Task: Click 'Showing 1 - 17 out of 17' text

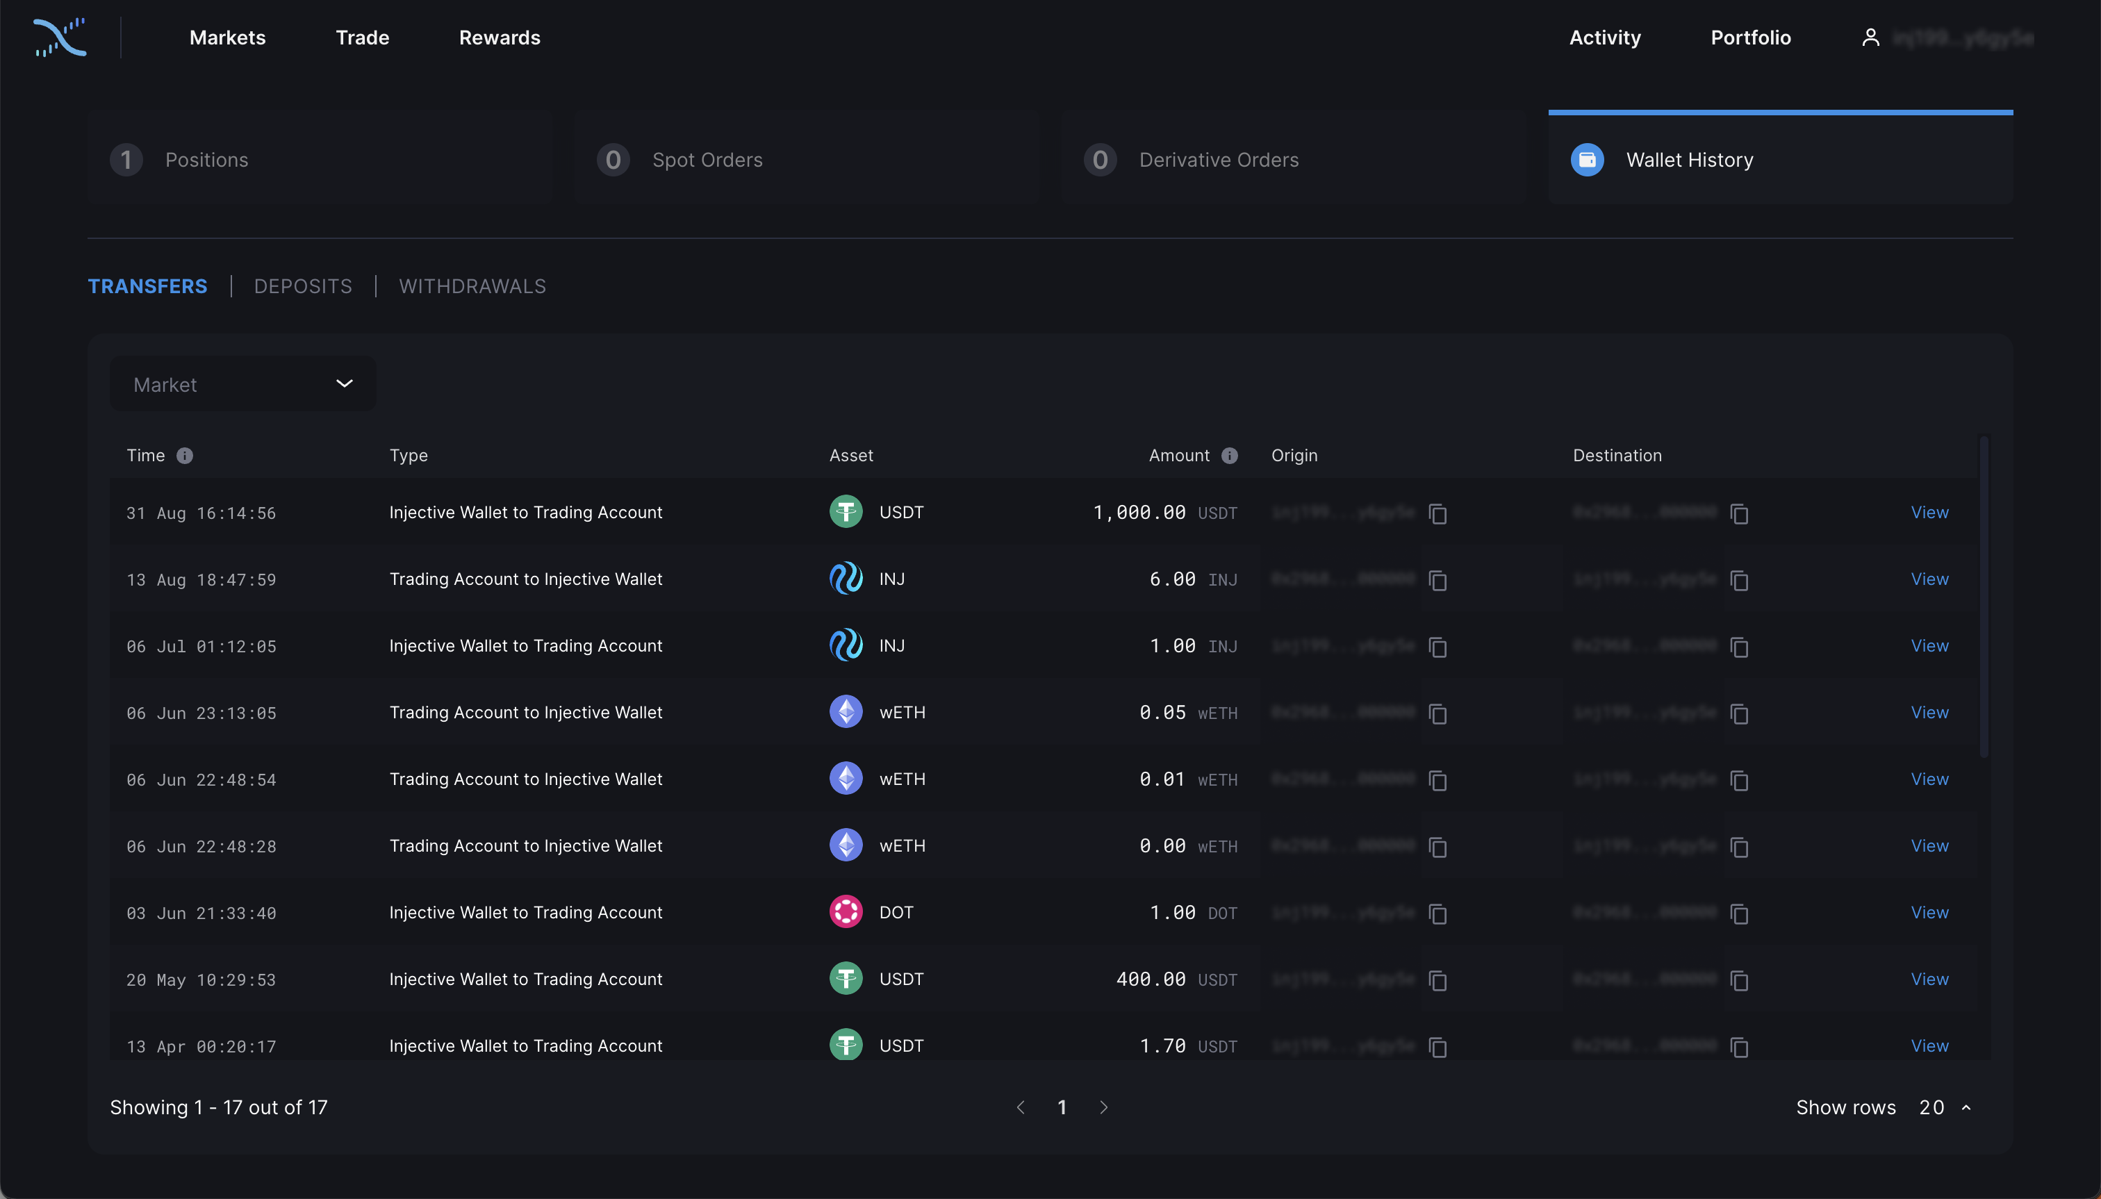Action: [x=219, y=1107]
